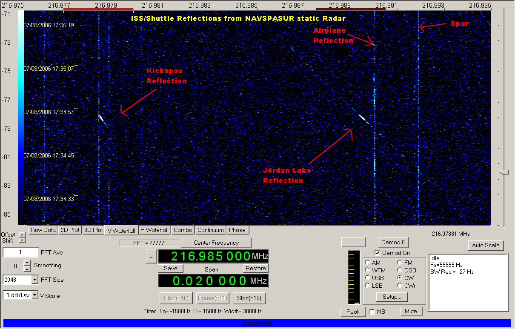The height and width of the screenshot is (329, 515).
Task: Expand the V Scale dB/Div dropdown
Action: 34,295
